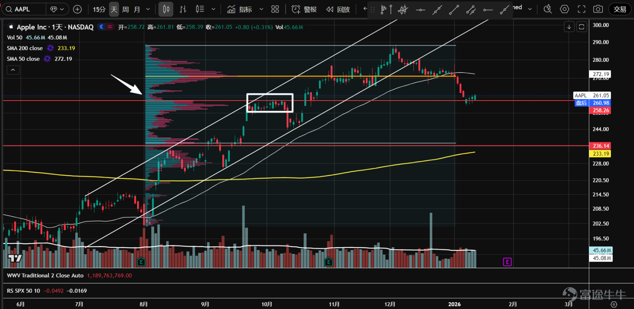
Task: Switch to the 15分 timeframe
Action: [x=99, y=9]
